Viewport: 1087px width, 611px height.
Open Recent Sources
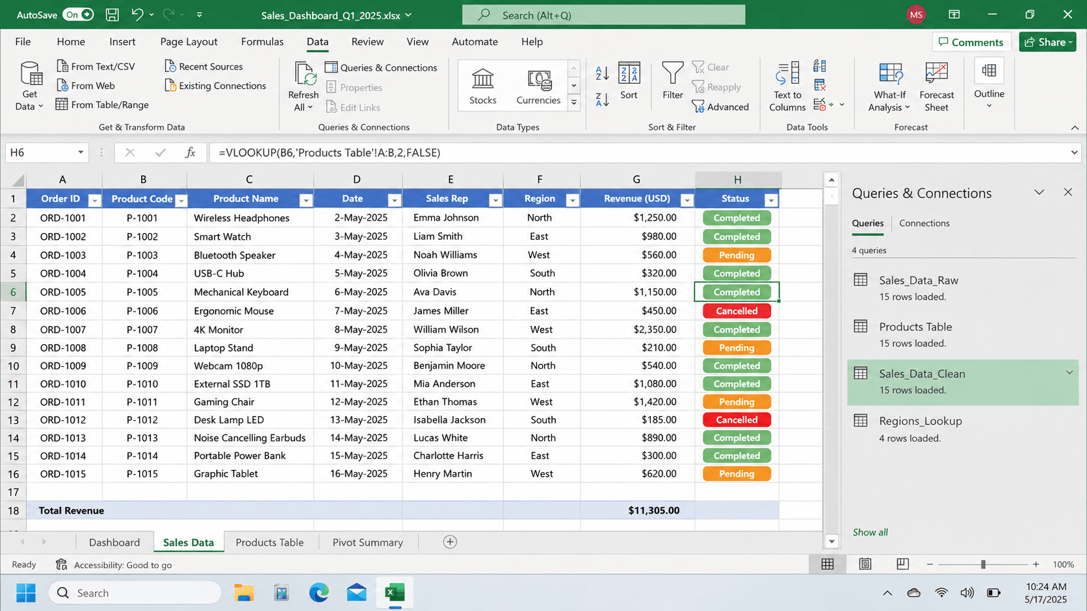[x=203, y=66]
